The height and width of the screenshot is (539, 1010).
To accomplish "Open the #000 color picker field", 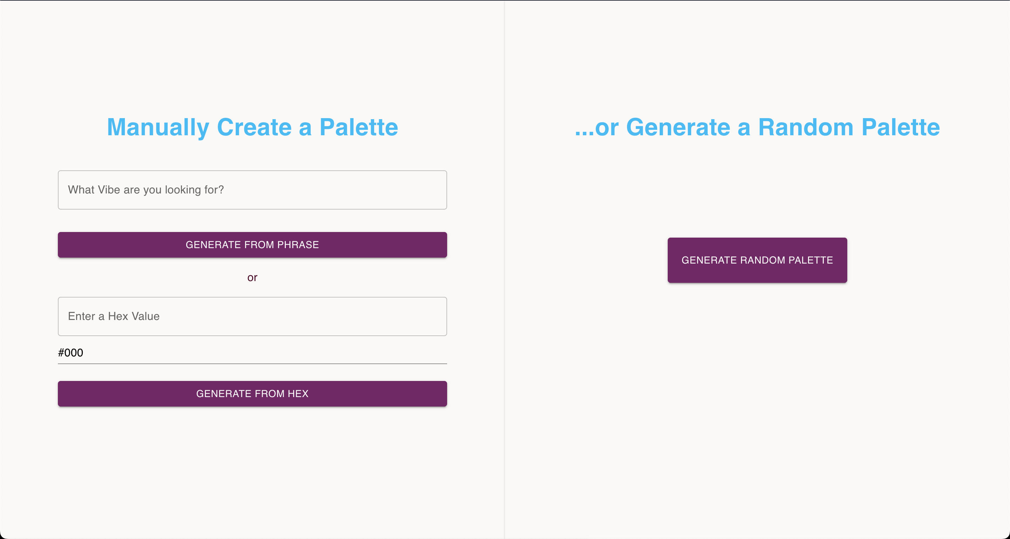I will [x=252, y=353].
